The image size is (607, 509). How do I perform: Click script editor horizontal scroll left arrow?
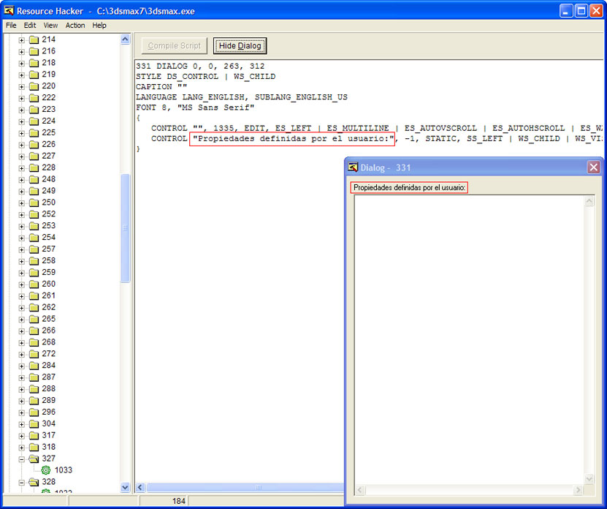tap(140, 488)
